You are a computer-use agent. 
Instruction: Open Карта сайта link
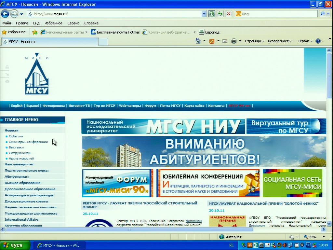point(194,106)
